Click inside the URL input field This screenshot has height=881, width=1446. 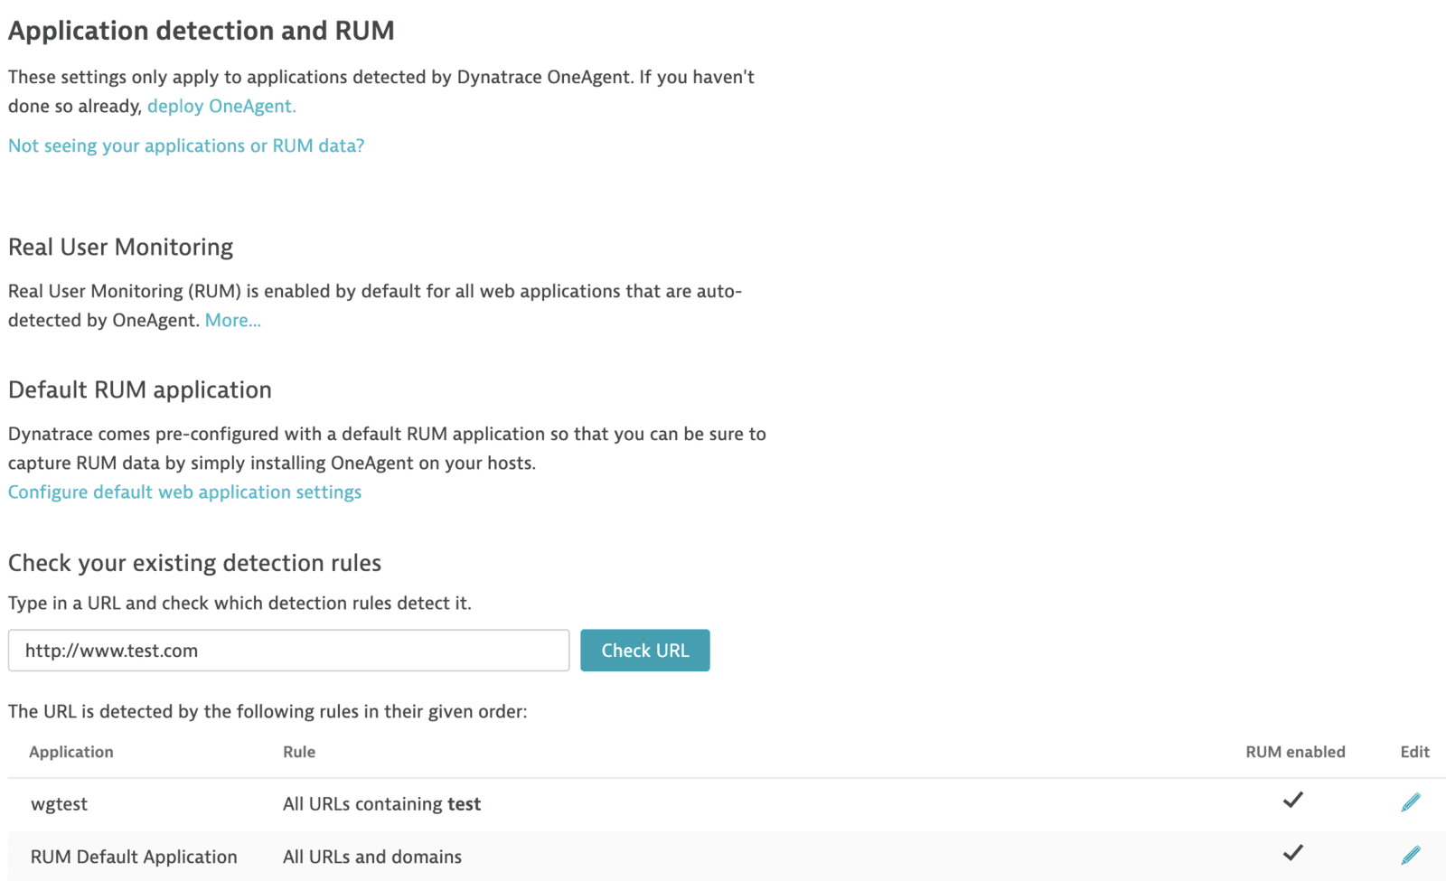tap(287, 650)
